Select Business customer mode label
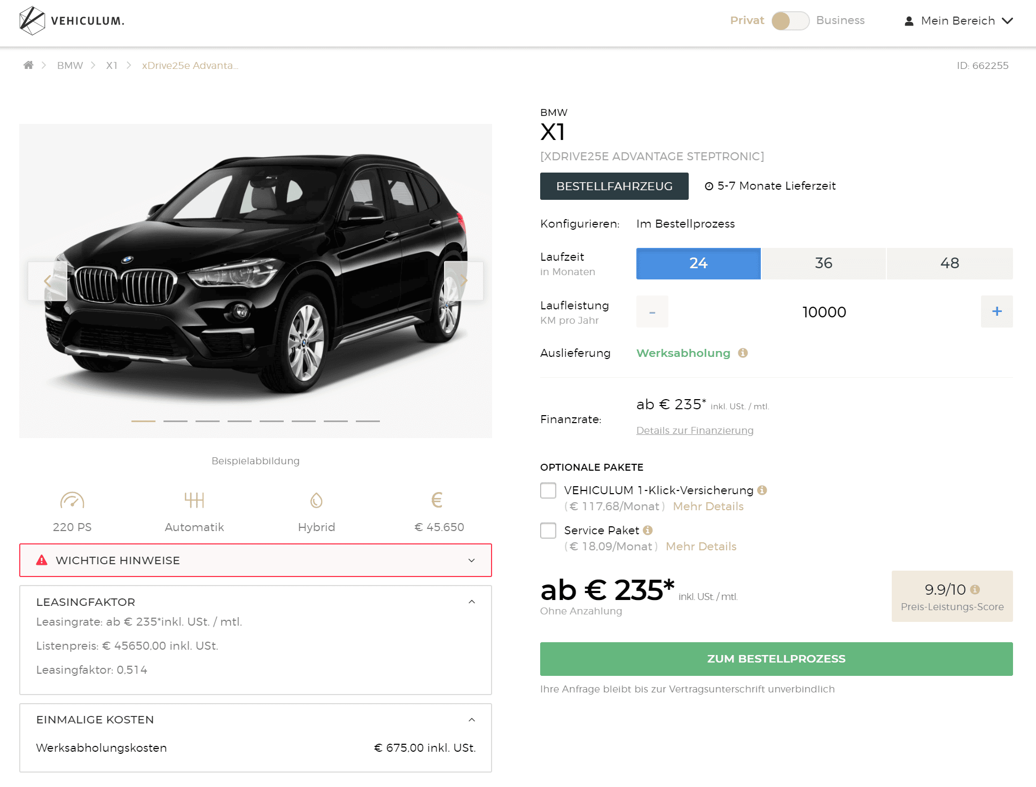1036x787 pixels. pyautogui.click(x=840, y=20)
